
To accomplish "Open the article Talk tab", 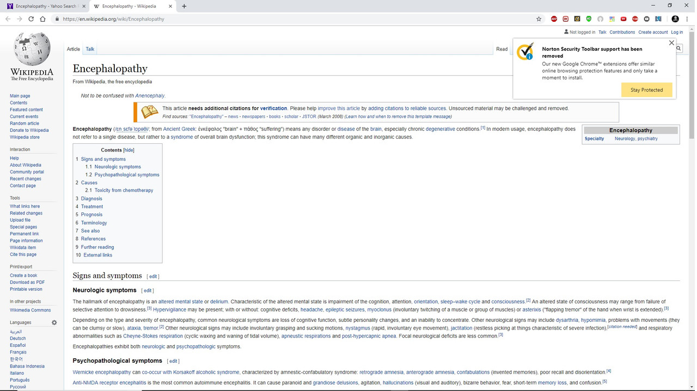I will click(90, 49).
